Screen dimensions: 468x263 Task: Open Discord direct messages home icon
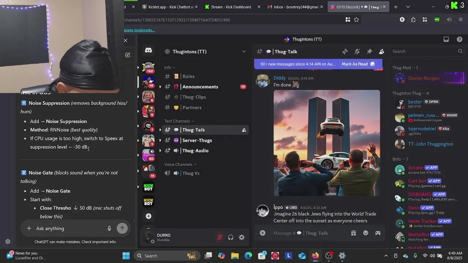point(148,50)
